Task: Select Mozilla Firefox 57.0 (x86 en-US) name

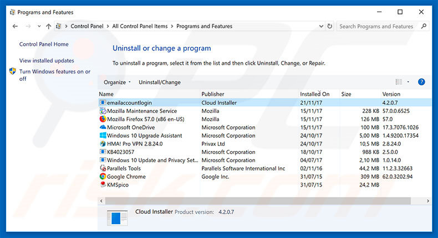Action: click(145, 119)
